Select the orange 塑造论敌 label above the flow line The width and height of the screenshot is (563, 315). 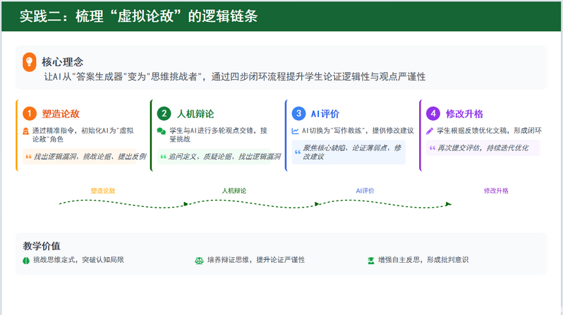(x=103, y=191)
